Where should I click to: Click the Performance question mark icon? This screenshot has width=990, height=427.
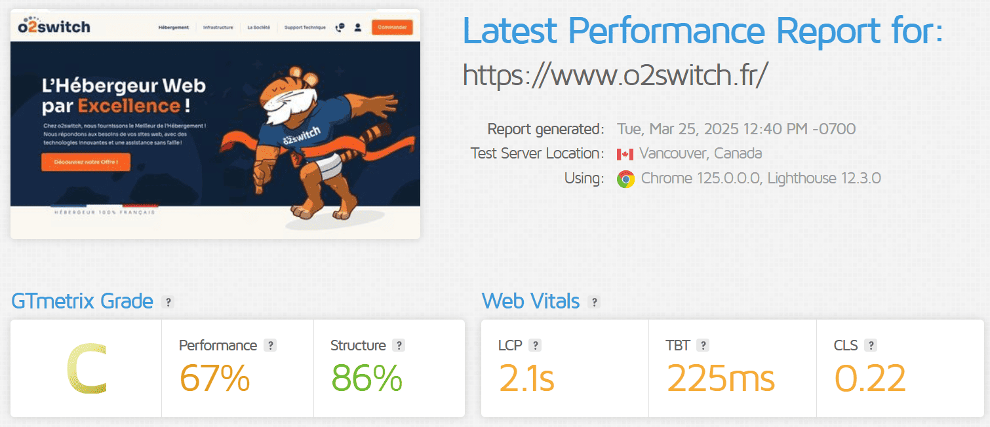coord(271,345)
